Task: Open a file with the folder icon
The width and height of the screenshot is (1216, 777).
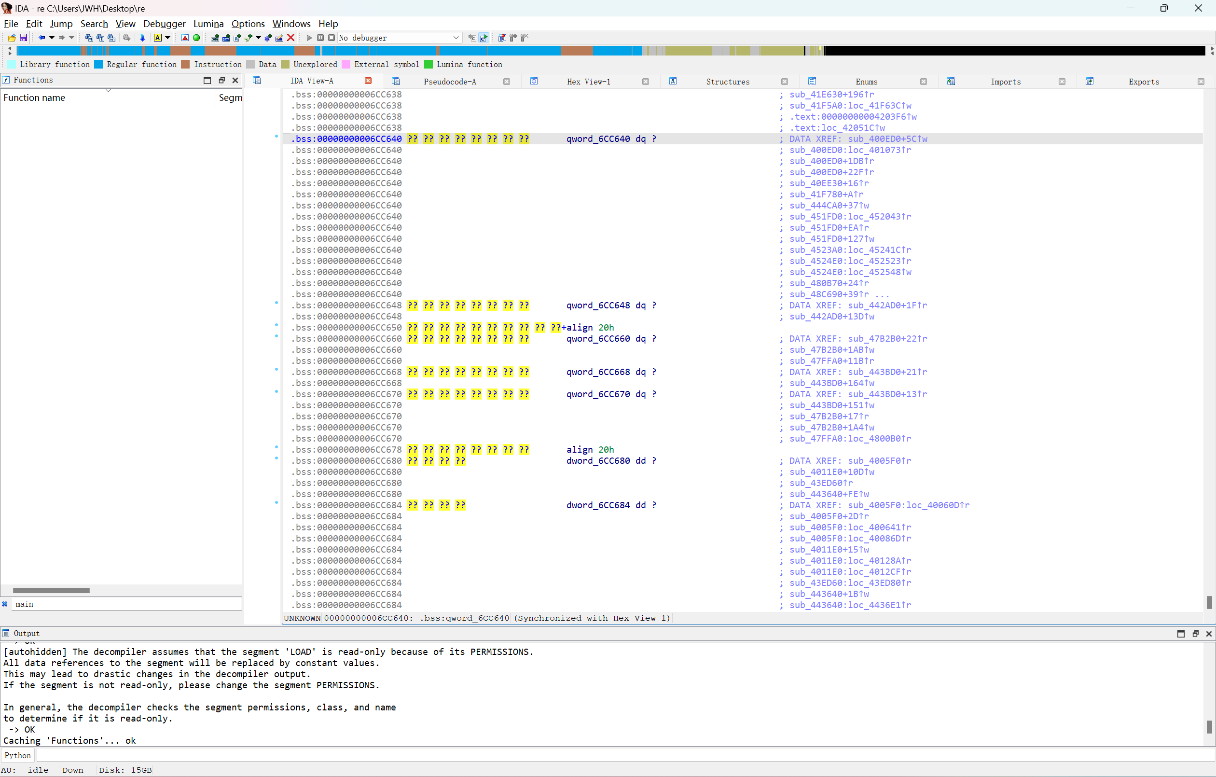Action: 12,38
